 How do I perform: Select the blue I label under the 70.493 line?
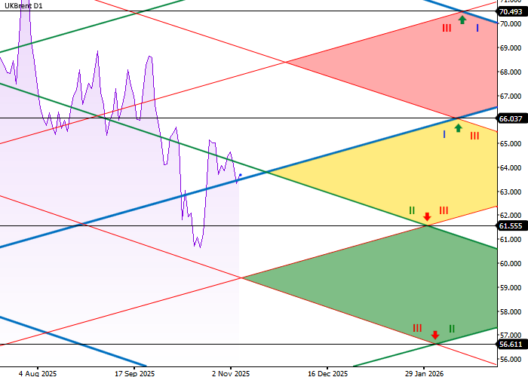(477, 28)
